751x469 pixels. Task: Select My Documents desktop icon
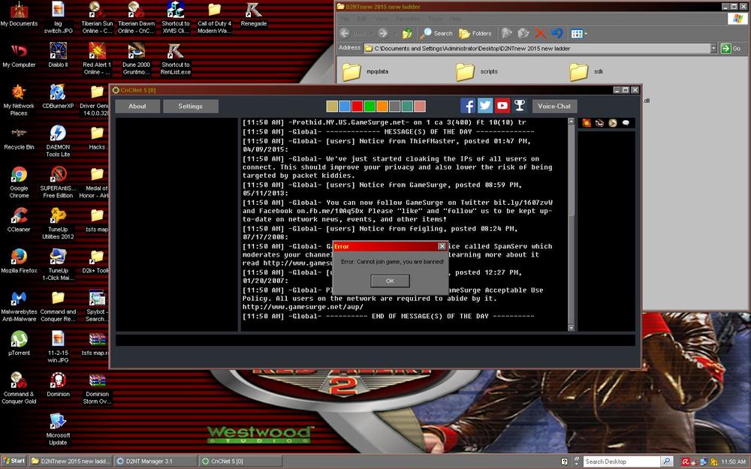click(x=19, y=14)
